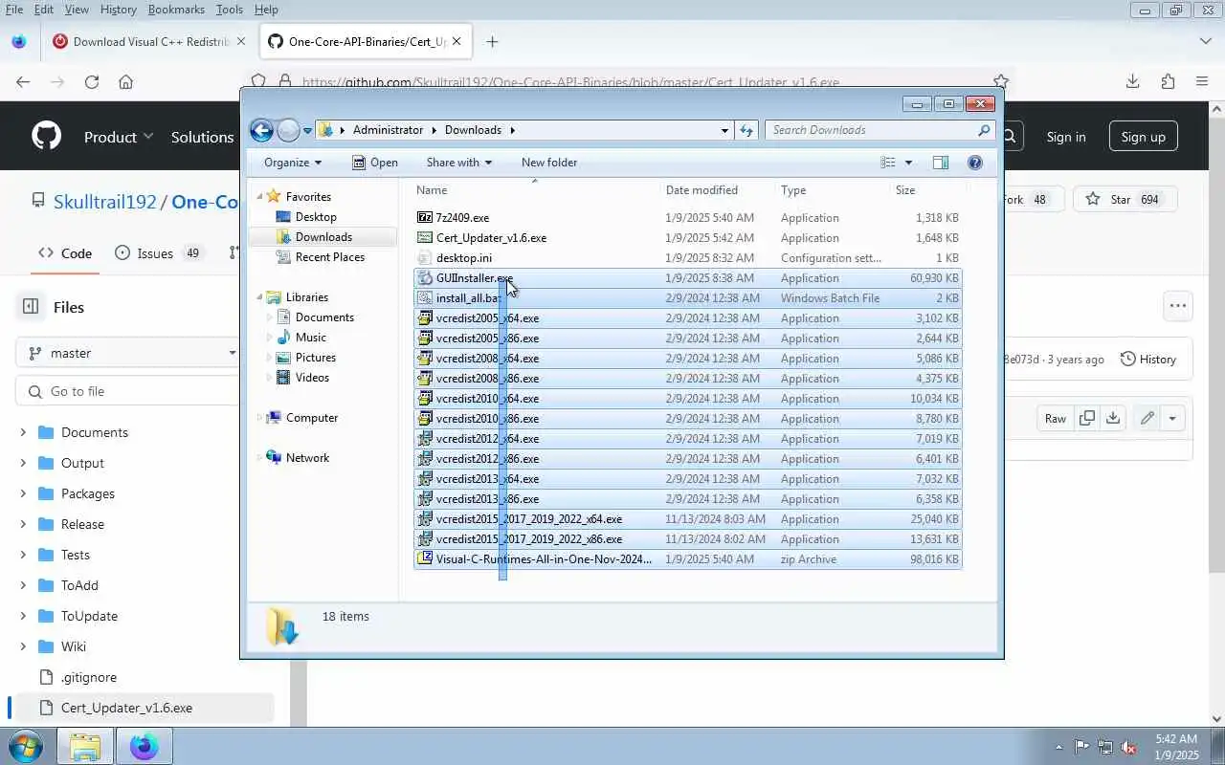This screenshot has width=1225, height=765.
Task: Open Explorer help question-mark icon
Action: 975,163
